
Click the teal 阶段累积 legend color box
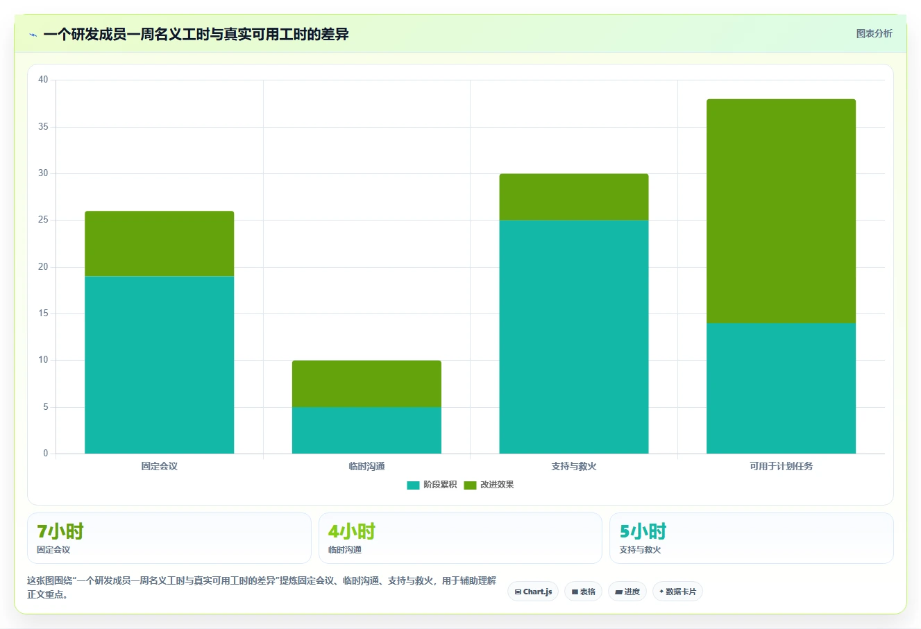(x=413, y=485)
